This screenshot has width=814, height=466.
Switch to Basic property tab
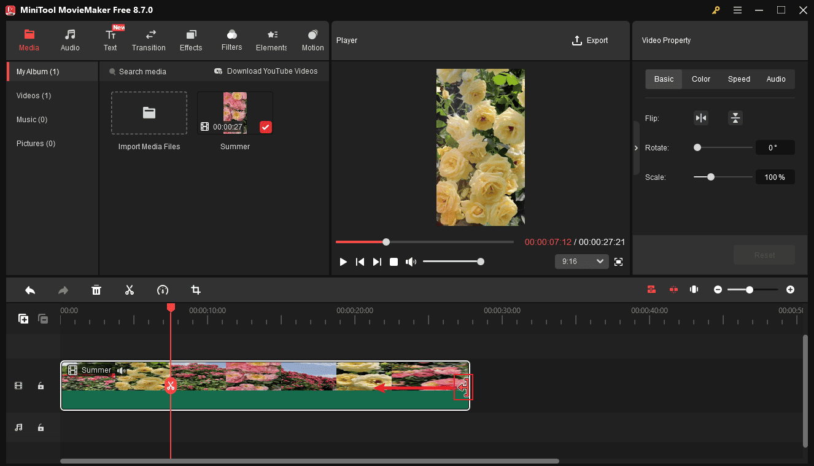664,79
